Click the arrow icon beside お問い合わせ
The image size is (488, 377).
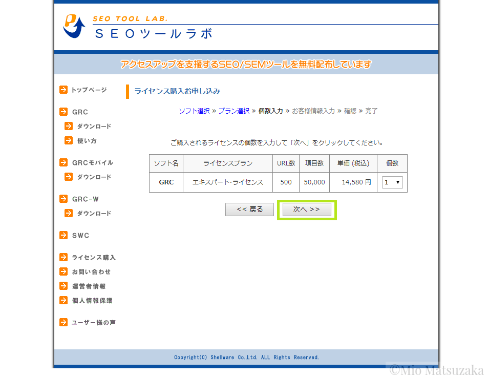coord(63,271)
